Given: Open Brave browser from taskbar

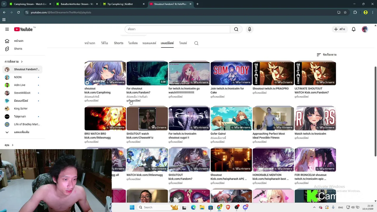Looking at the screenshot, I should (x=228, y=207).
